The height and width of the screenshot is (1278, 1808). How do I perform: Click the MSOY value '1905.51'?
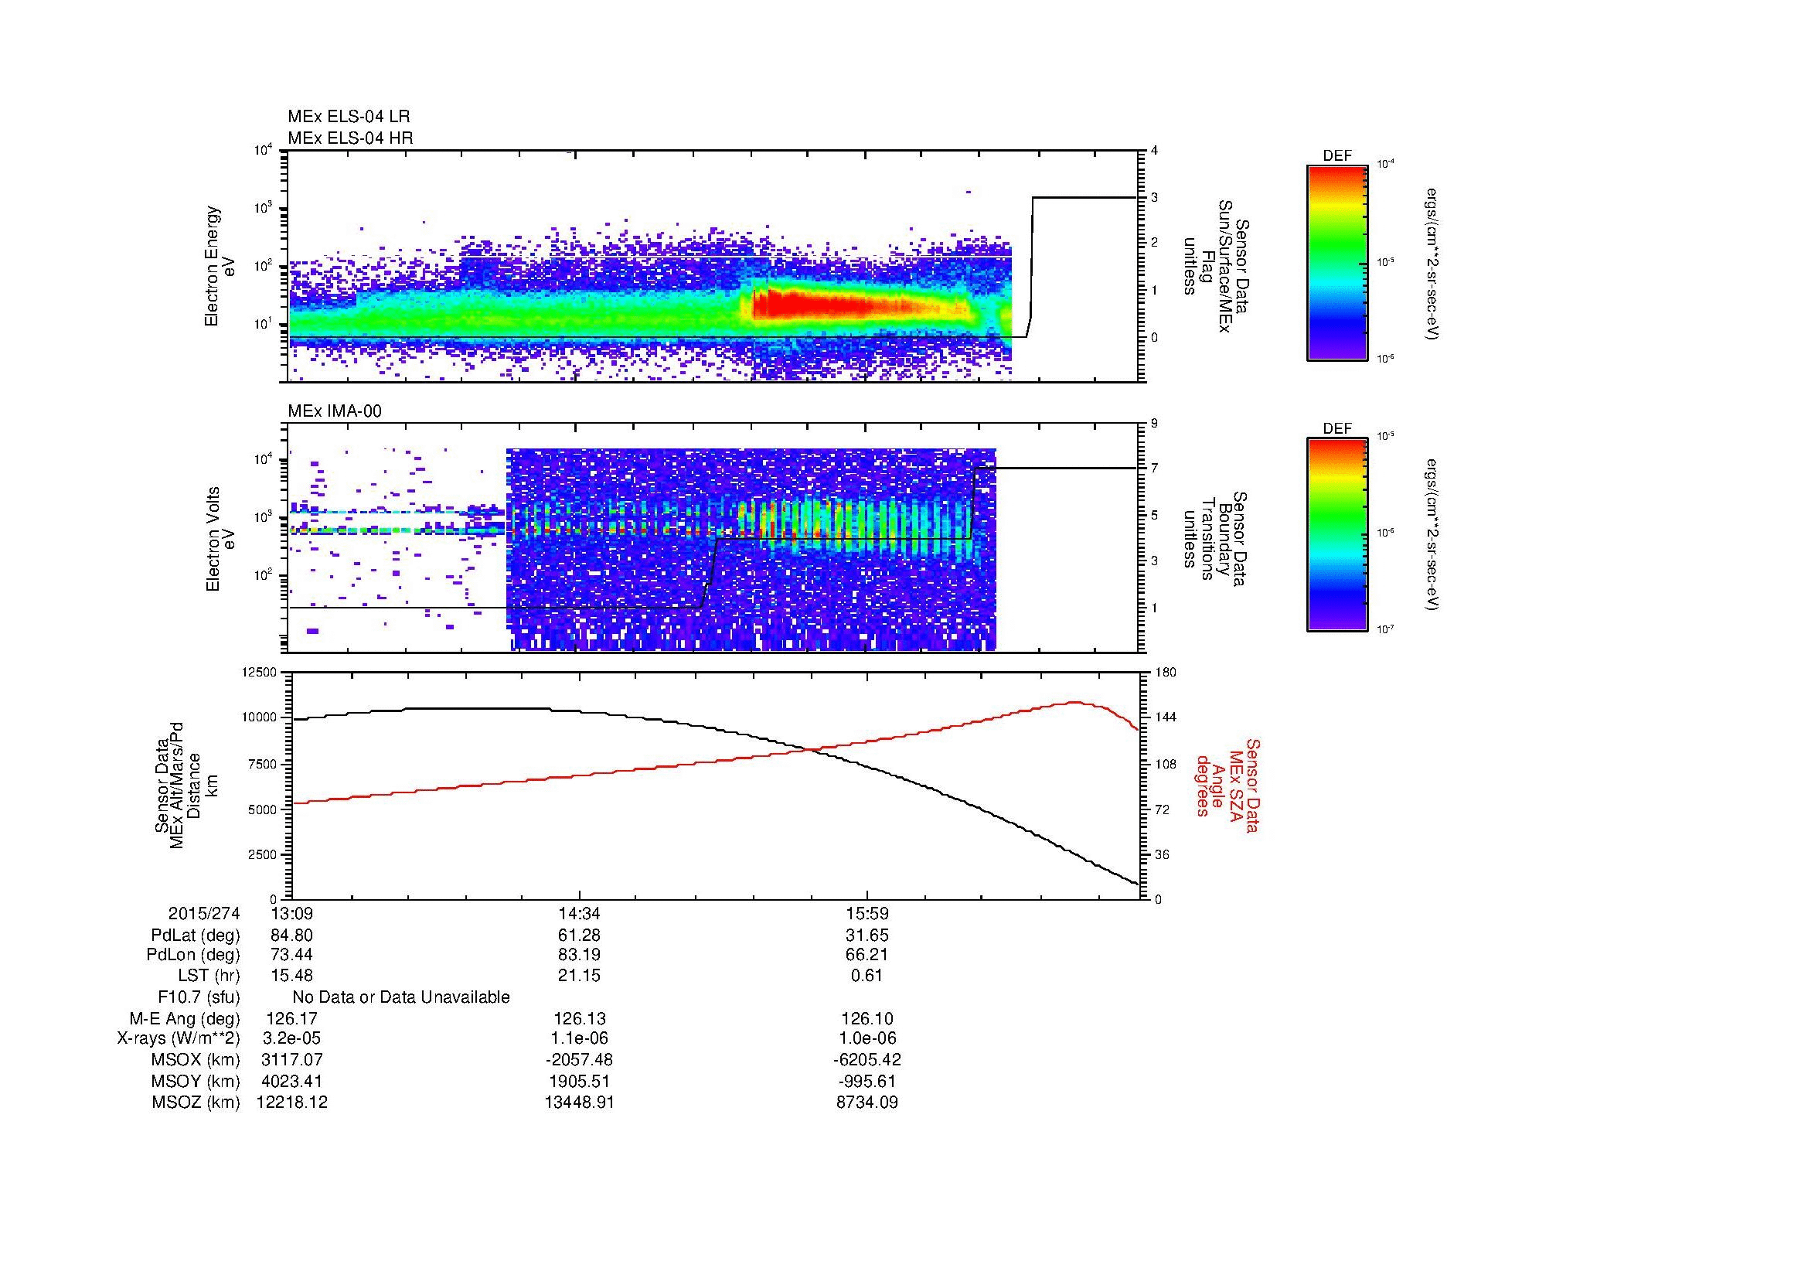click(579, 1081)
